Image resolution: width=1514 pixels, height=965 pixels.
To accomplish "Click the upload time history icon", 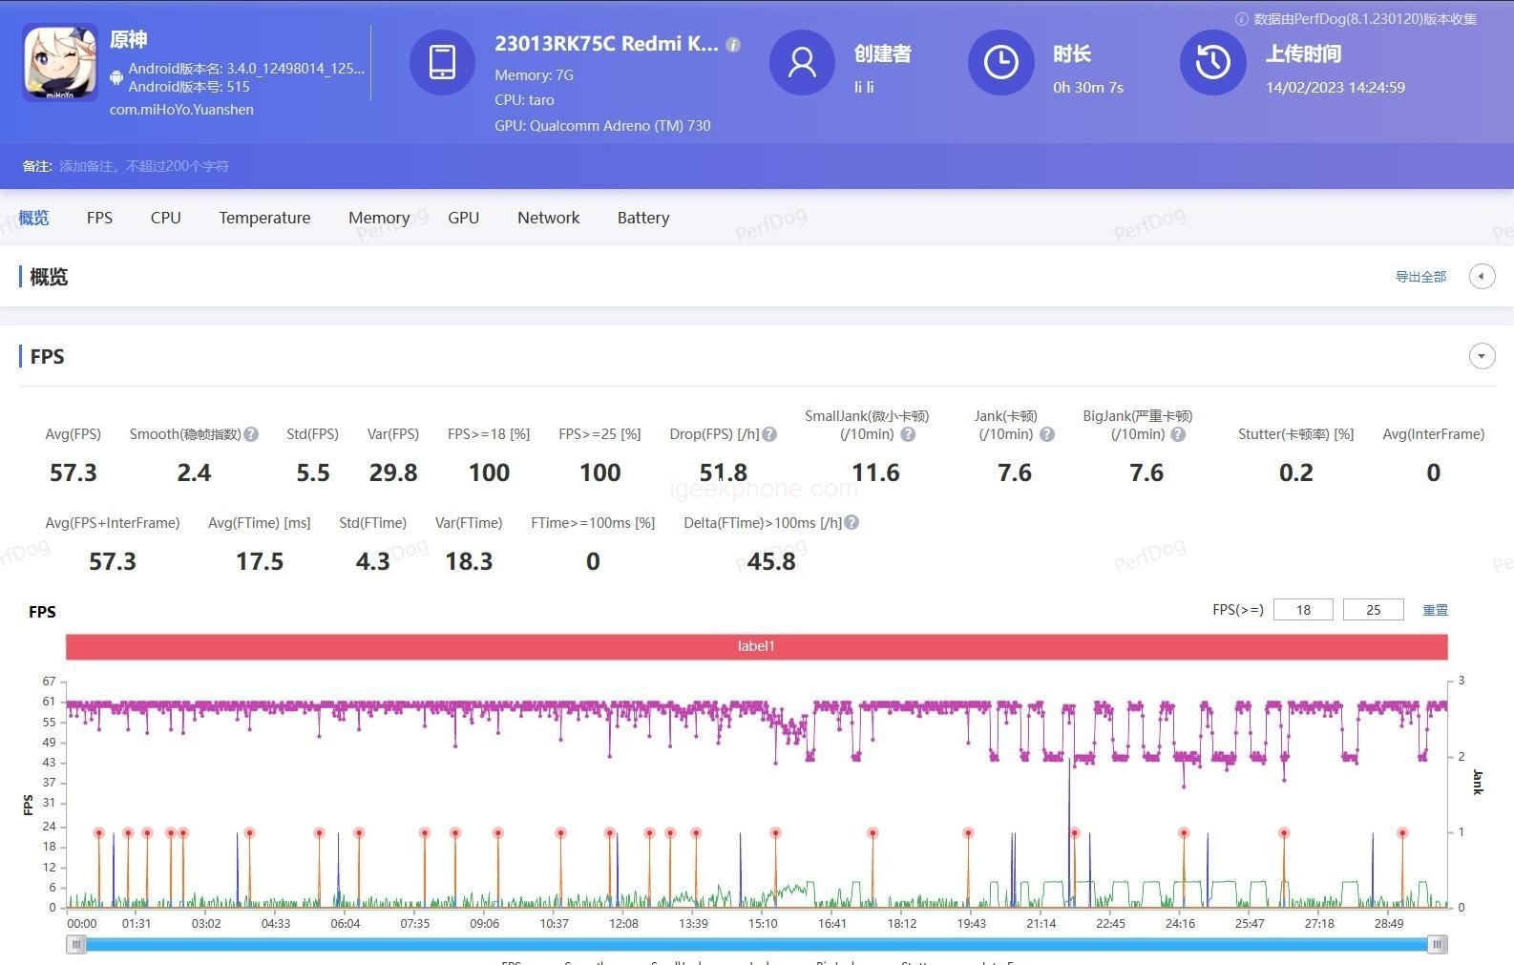I will pos(1212,63).
